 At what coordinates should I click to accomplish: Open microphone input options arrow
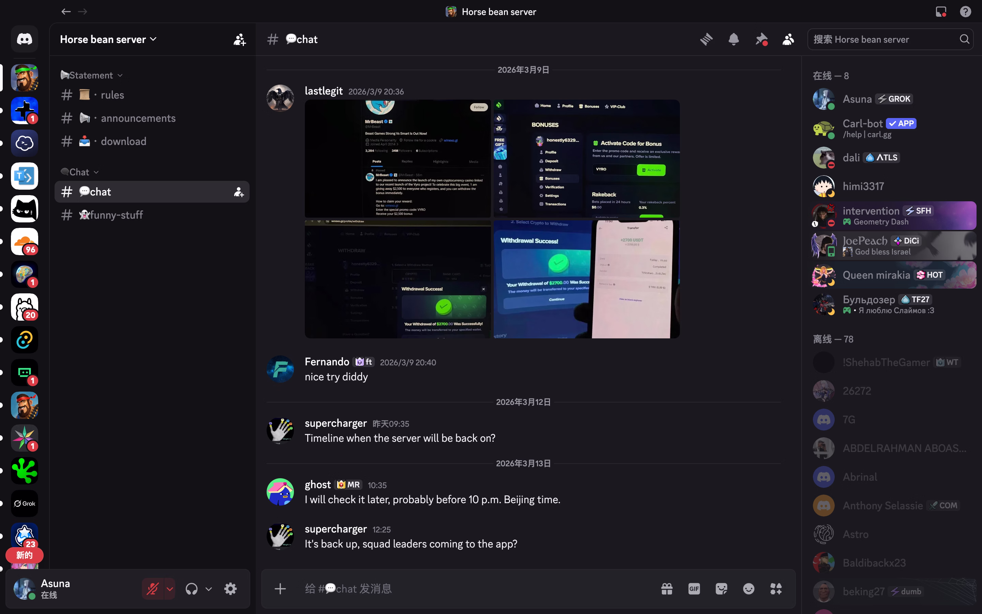[169, 588]
